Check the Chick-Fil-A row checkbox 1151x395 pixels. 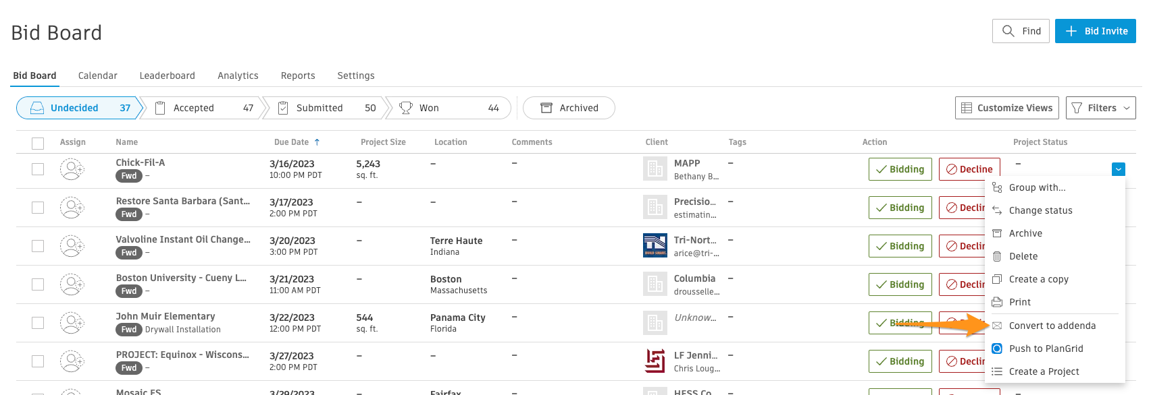coord(38,169)
